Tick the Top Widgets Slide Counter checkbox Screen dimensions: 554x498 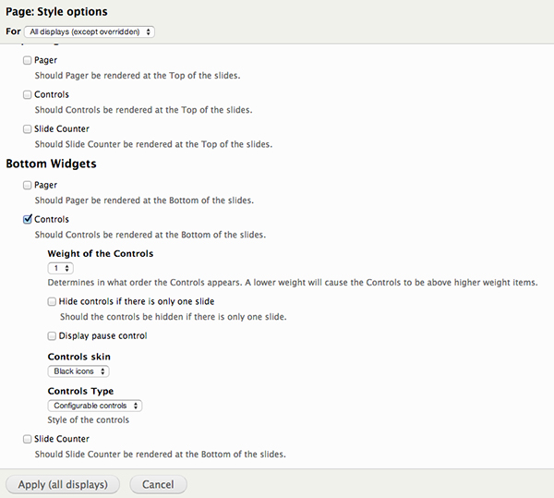[27, 129]
